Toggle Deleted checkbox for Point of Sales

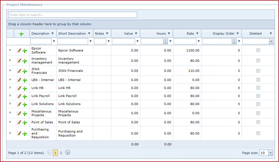pyautogui.click(x=258, y=122)
